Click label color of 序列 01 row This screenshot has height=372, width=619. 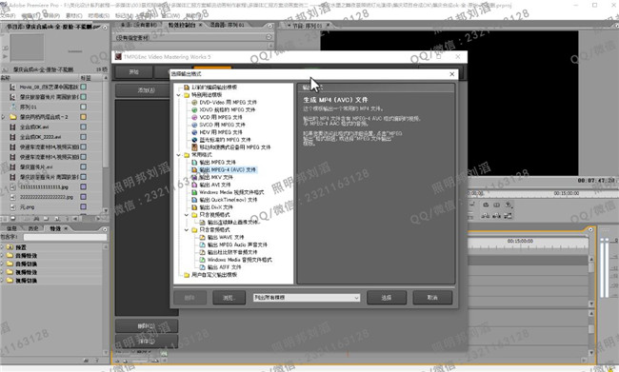coord(83,107)
